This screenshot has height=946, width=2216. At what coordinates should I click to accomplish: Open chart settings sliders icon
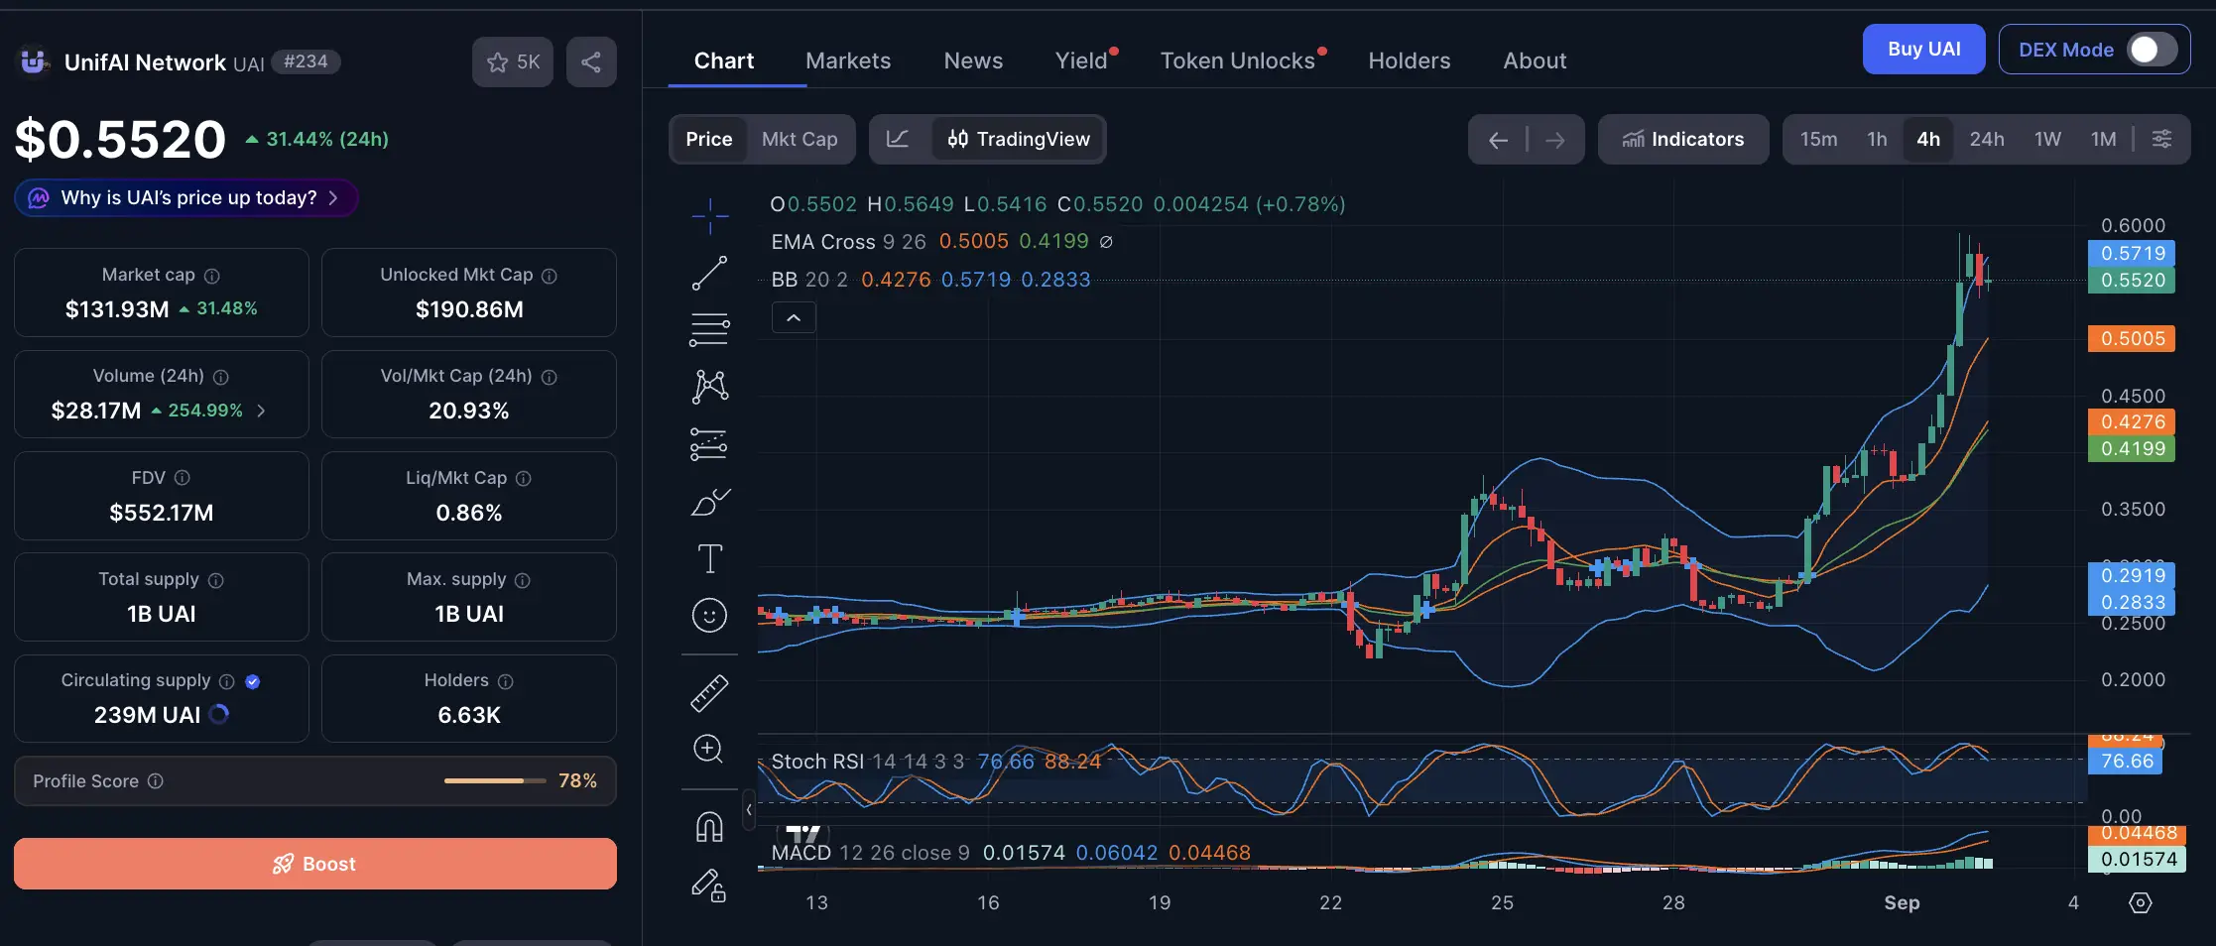2161,139
